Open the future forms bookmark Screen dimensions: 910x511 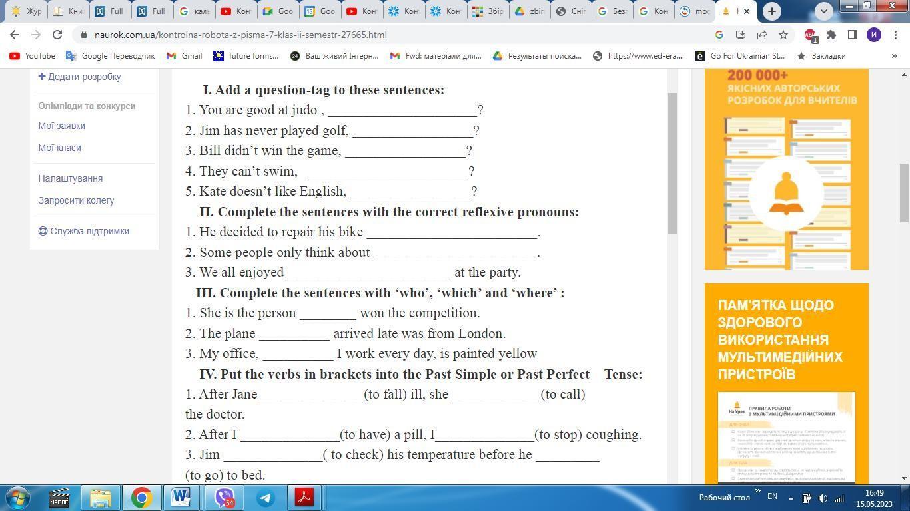246,56
